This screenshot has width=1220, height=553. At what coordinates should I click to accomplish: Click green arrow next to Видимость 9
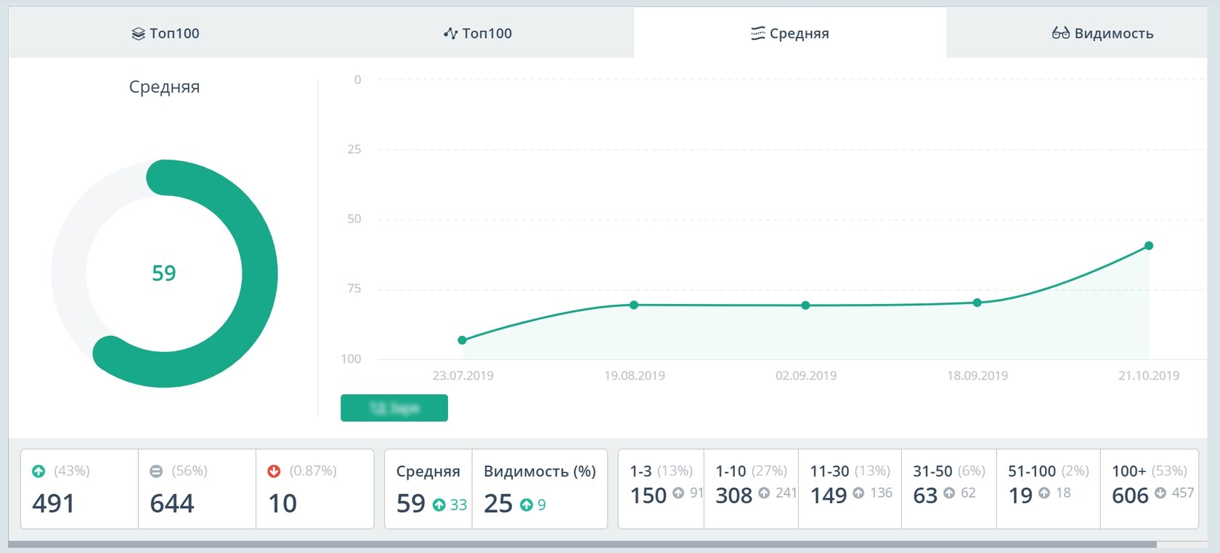tap(526, 505)
